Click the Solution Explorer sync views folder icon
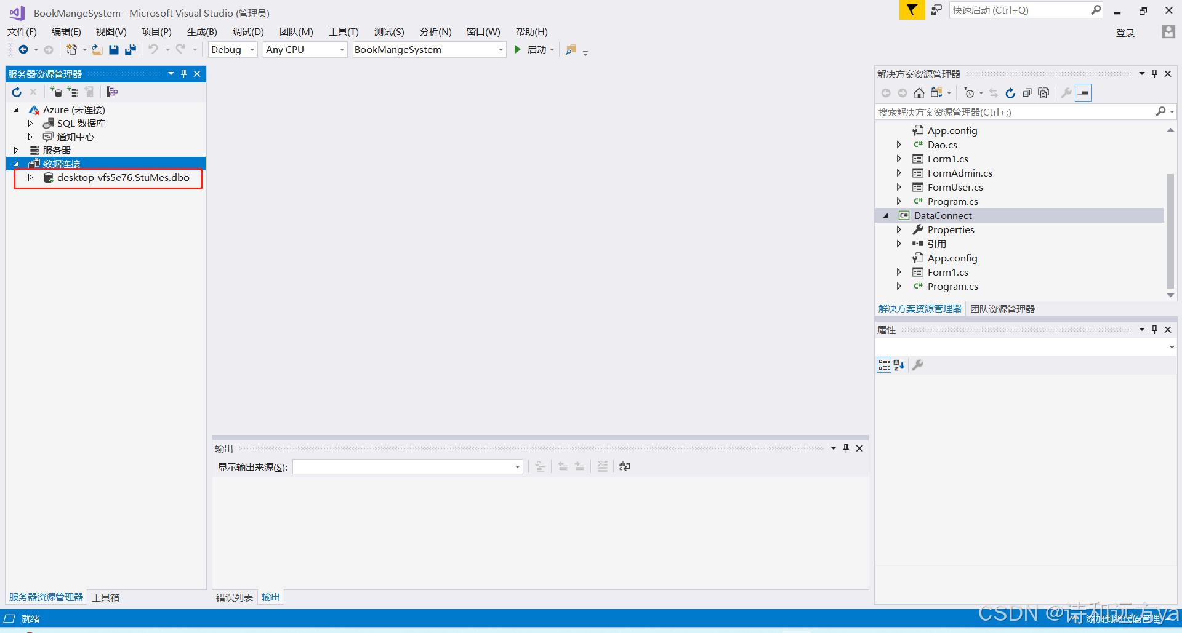Image resolution: width=1182 pixels, height=633 pixels. (936, 93)
